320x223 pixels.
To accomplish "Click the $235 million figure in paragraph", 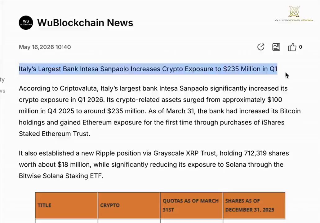I will coord(127,111).
